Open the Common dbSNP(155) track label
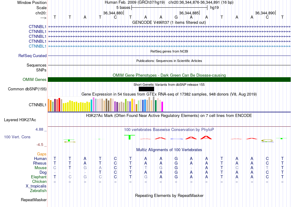291x207 pixels. pyautogui.click(x=27, y=89)
